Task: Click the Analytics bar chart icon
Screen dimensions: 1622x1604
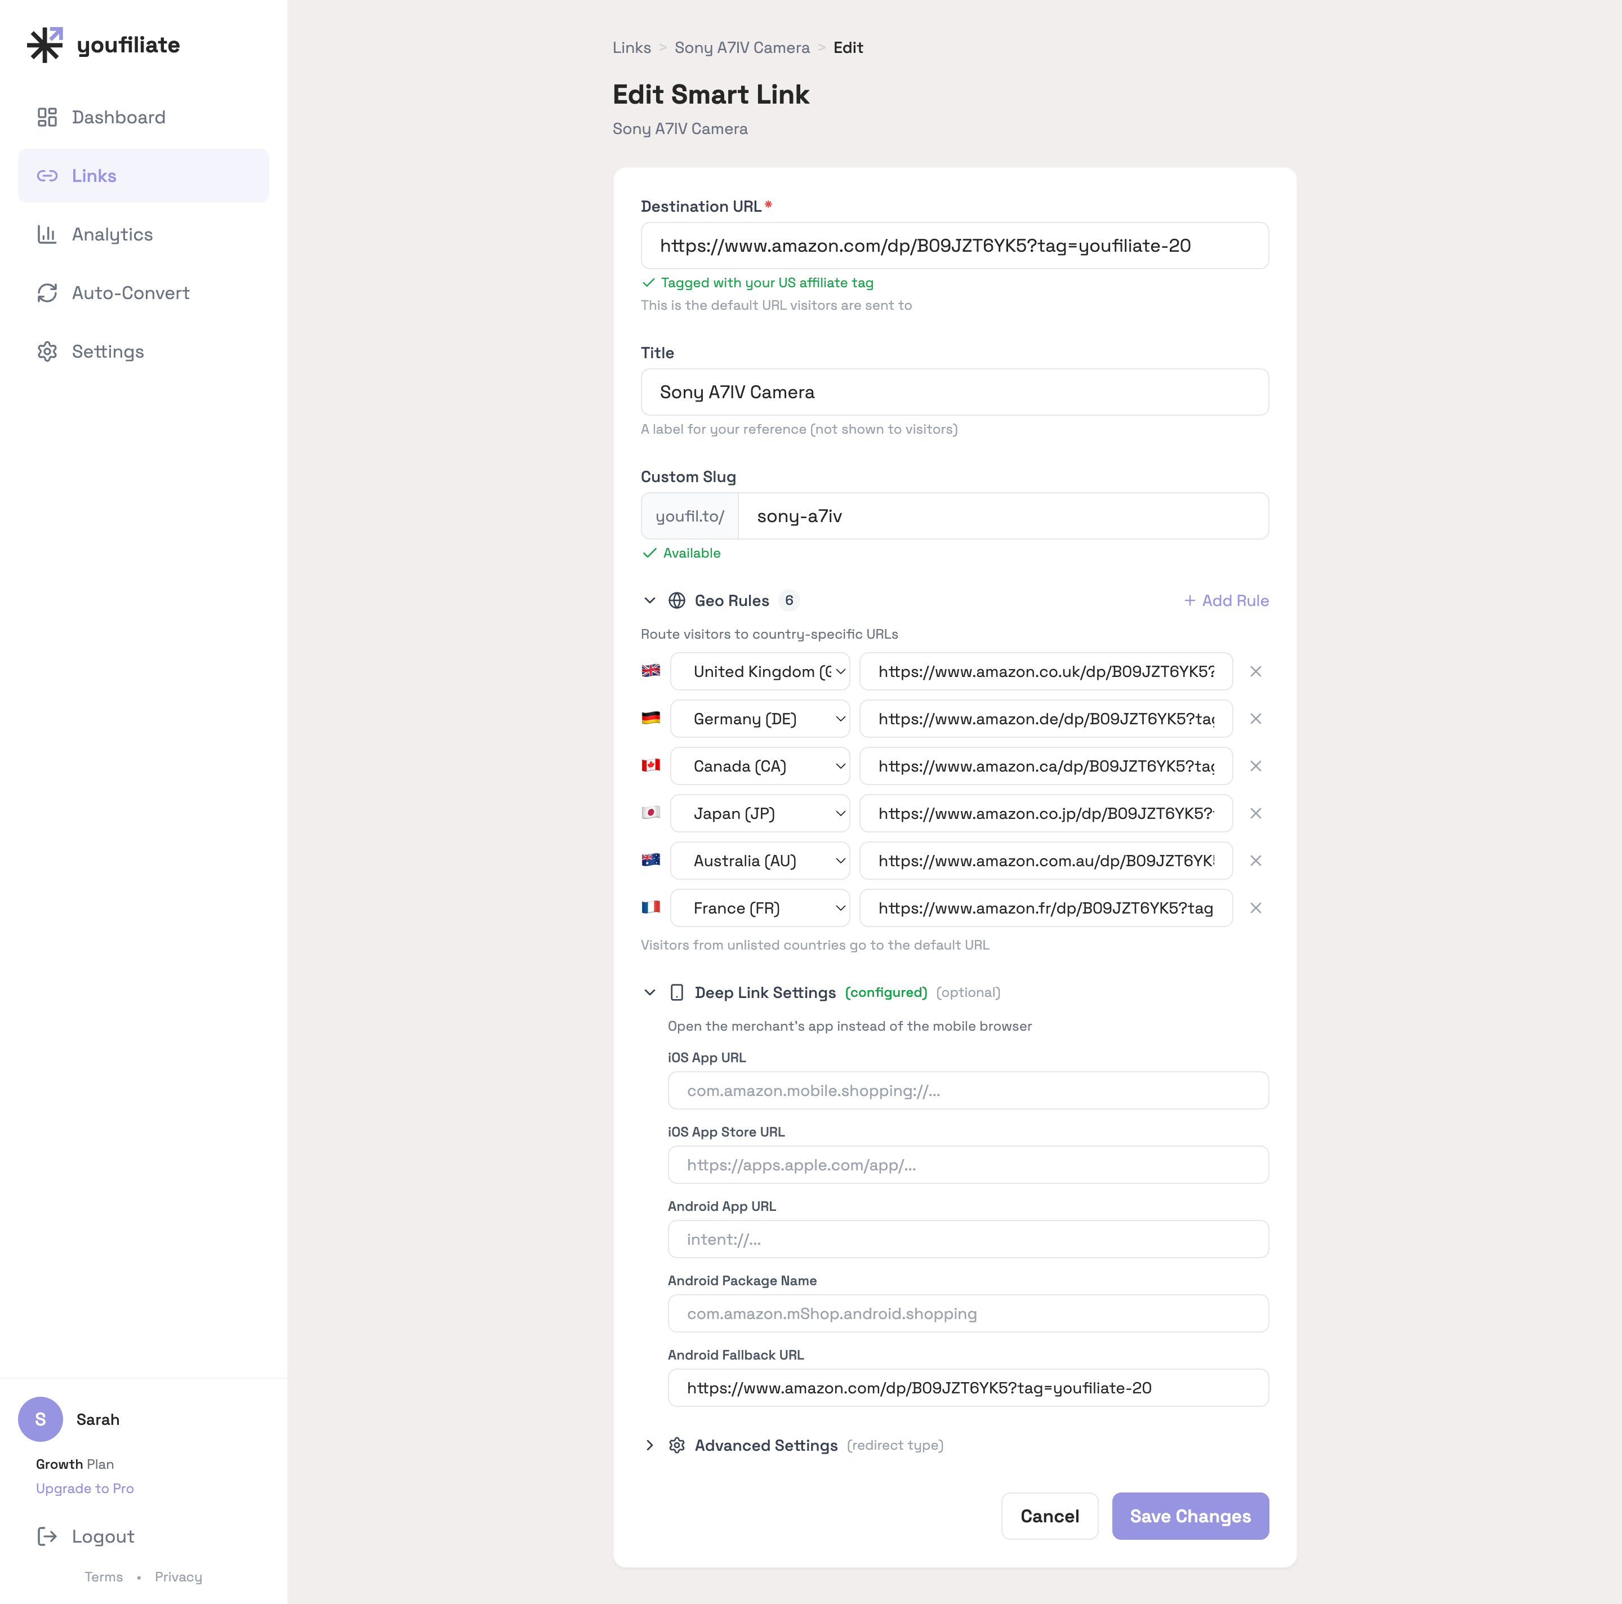Action: [x=47, y=234]
